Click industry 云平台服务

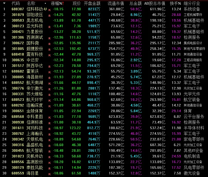tap(194, 117)
